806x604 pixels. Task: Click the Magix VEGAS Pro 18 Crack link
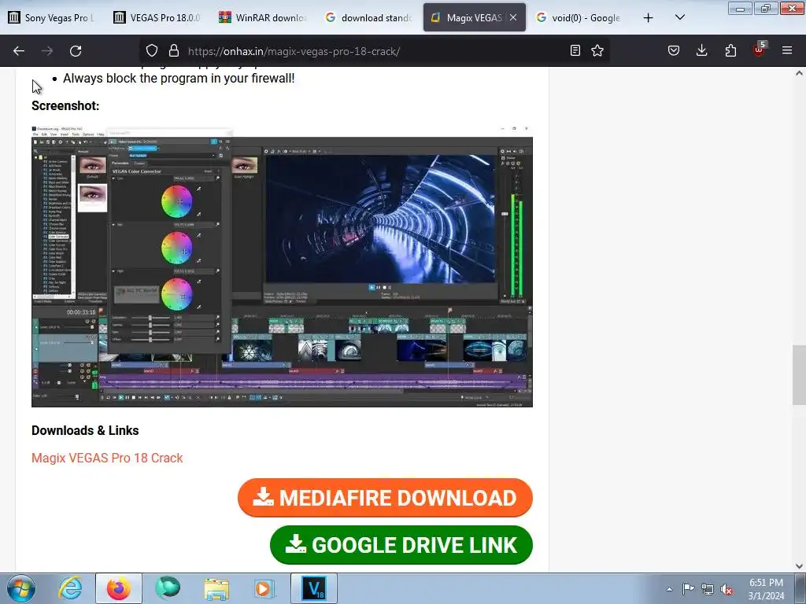[x=107, y=458]
